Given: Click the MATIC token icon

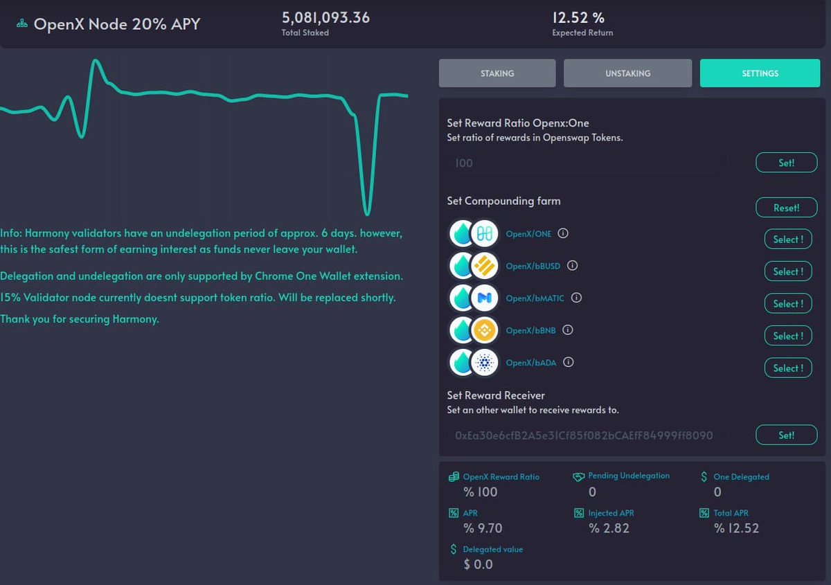Looking at the screenshot, I should pos(485,298).
